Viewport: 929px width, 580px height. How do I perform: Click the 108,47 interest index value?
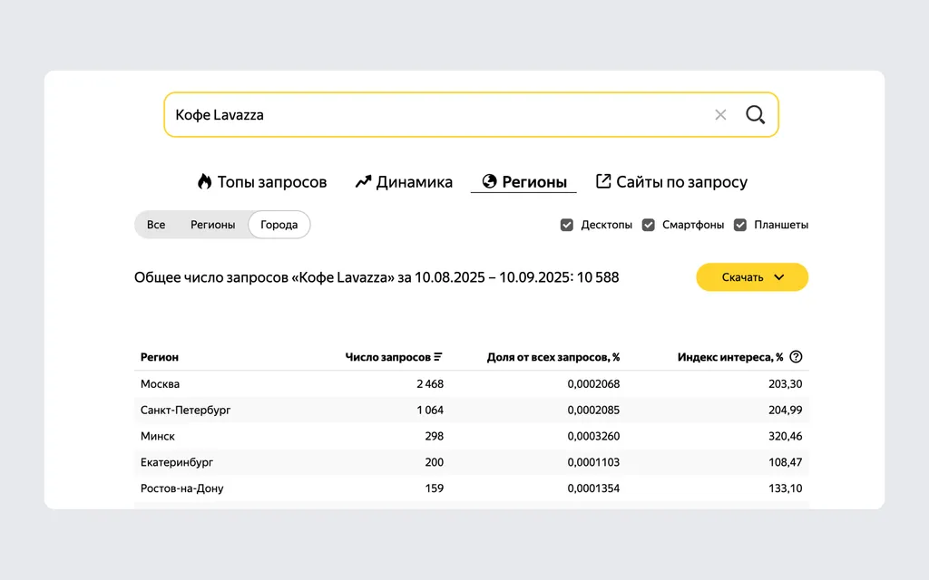(x=786, y=462)
